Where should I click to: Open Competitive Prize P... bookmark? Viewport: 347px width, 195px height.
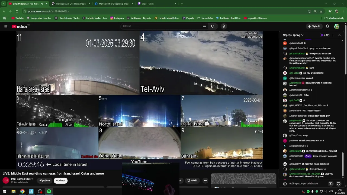(39, 18)
